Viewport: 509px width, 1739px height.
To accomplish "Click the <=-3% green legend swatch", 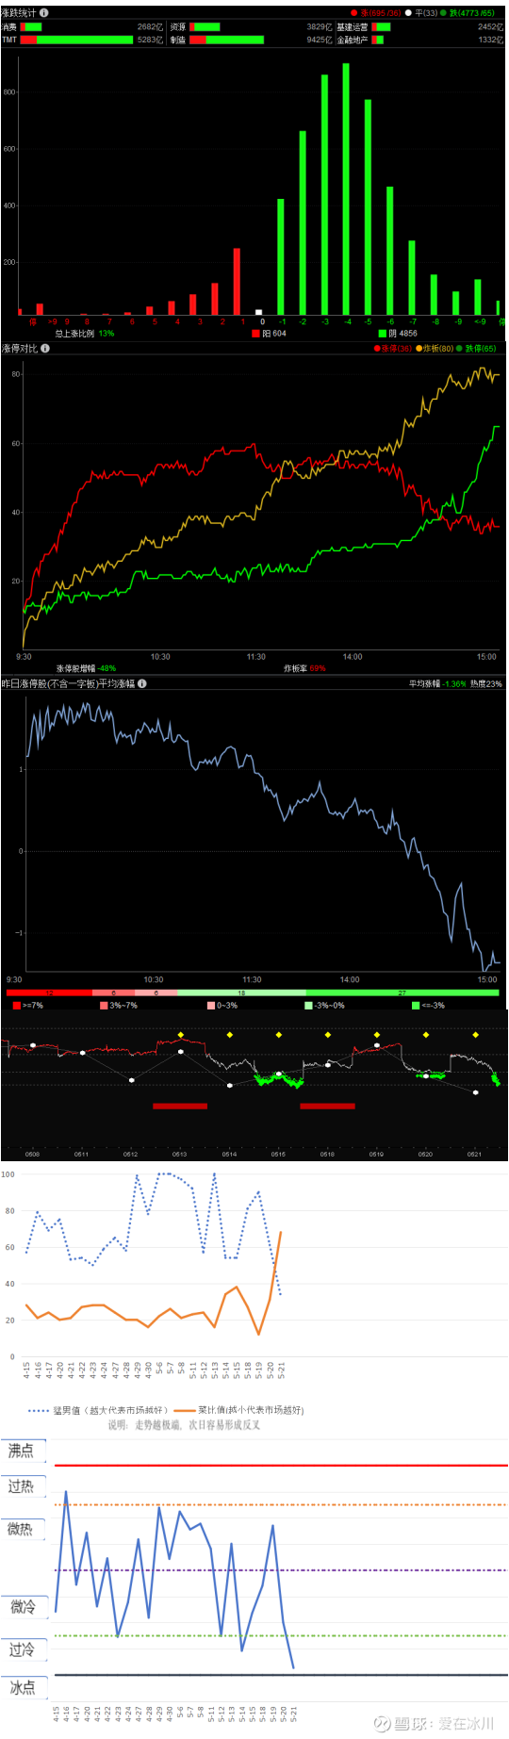I will tap(416, 1006).
